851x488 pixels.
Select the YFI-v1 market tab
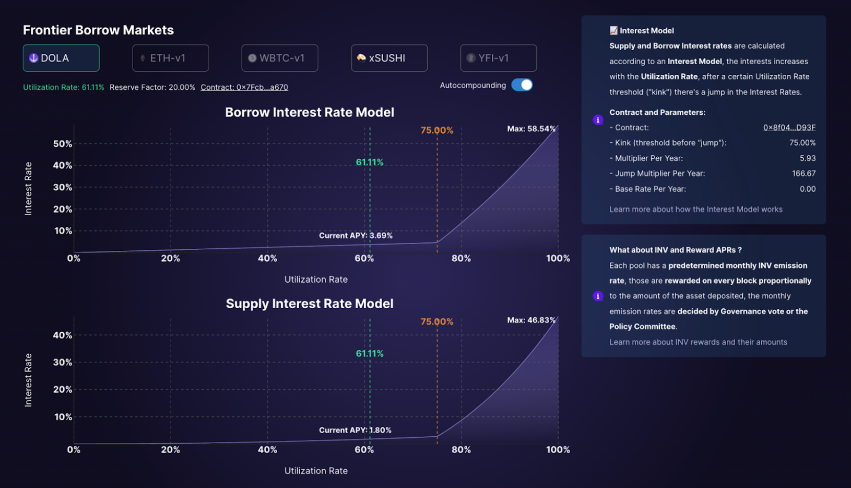(498, 58)
